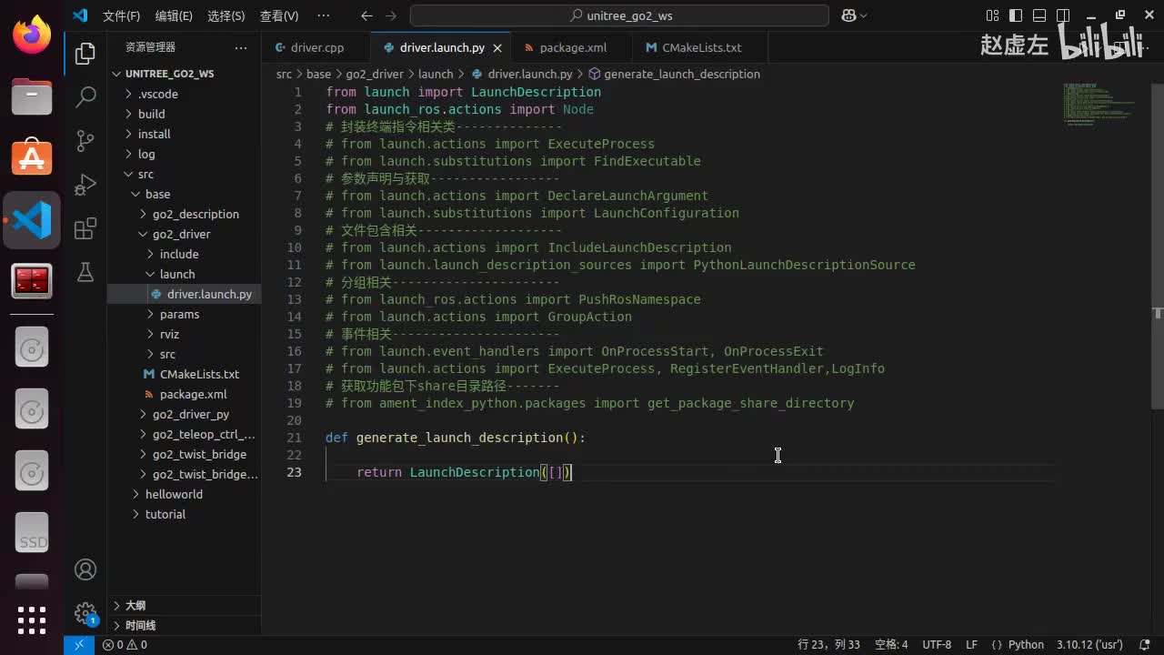Expand the Timeline (时间线) section
The image size is (1164, 655).
[x=184, y=625]
